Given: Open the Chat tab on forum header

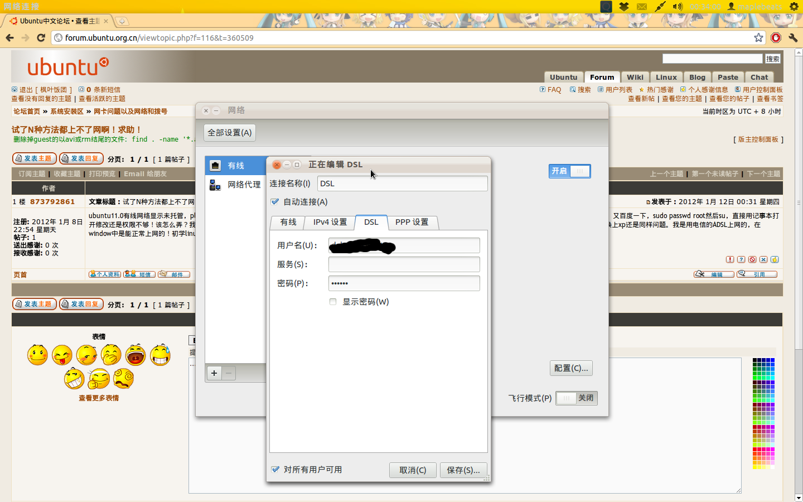Looking at the screenshot, I should [x=759, y=77].
